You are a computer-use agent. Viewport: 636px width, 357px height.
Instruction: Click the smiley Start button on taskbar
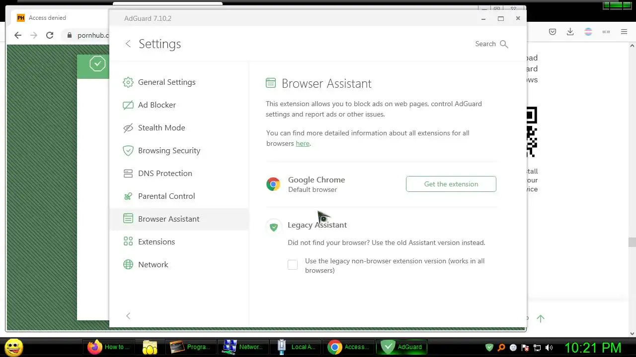coord(14,347)
